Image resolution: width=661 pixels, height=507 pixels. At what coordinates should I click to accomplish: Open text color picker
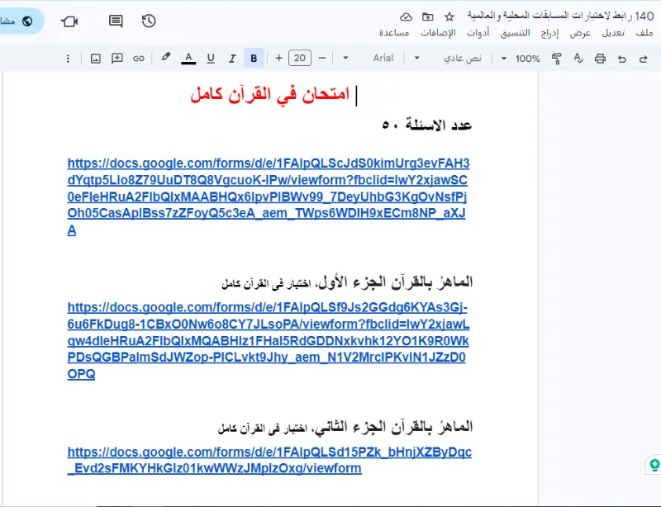point(188,58)
